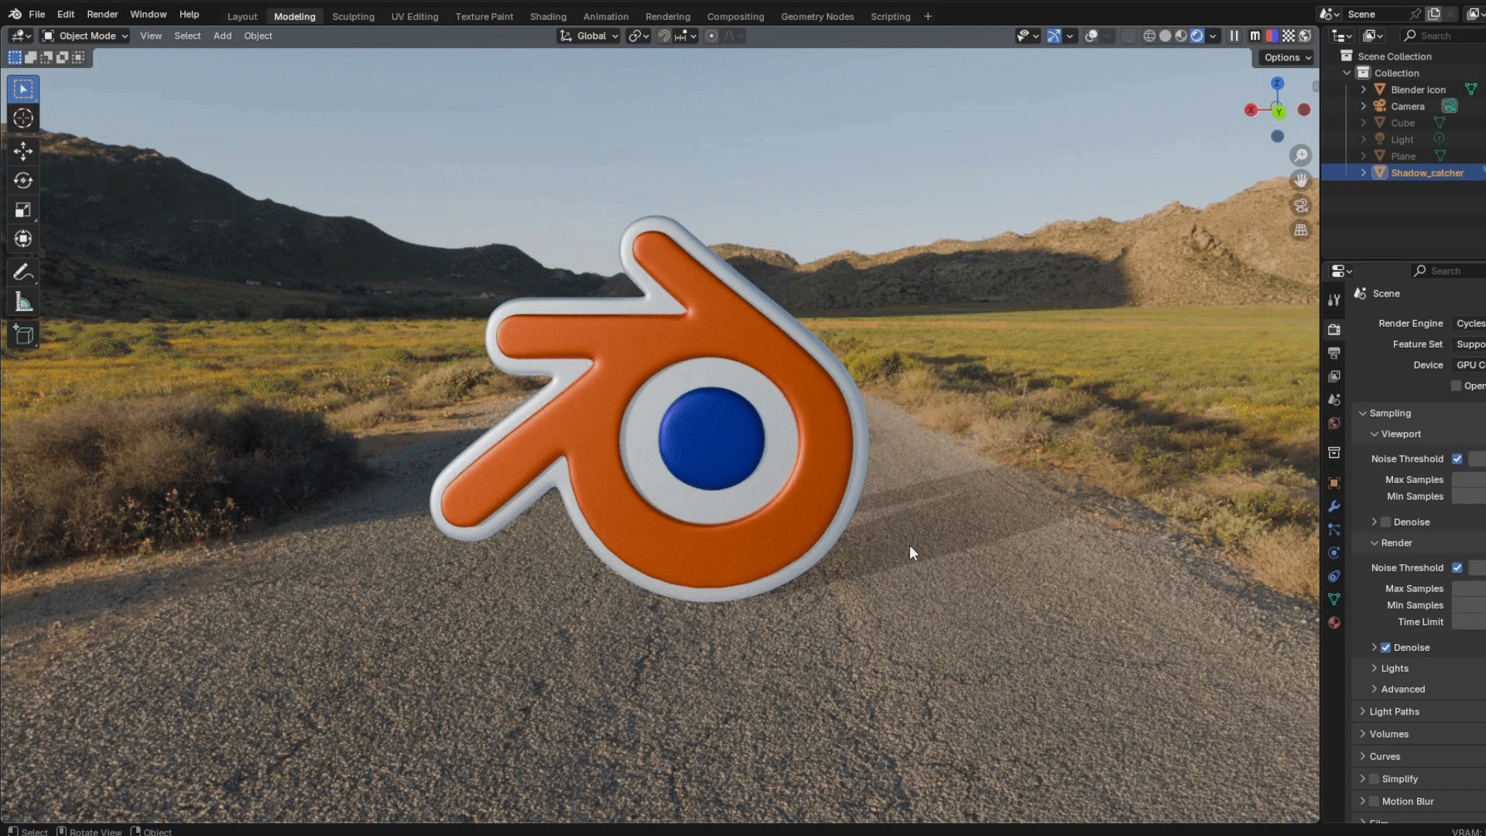This screenshot has width=1486, height=836.
Task: Enable the Motion Blur checkbox
Action: tap(1375, 802)
